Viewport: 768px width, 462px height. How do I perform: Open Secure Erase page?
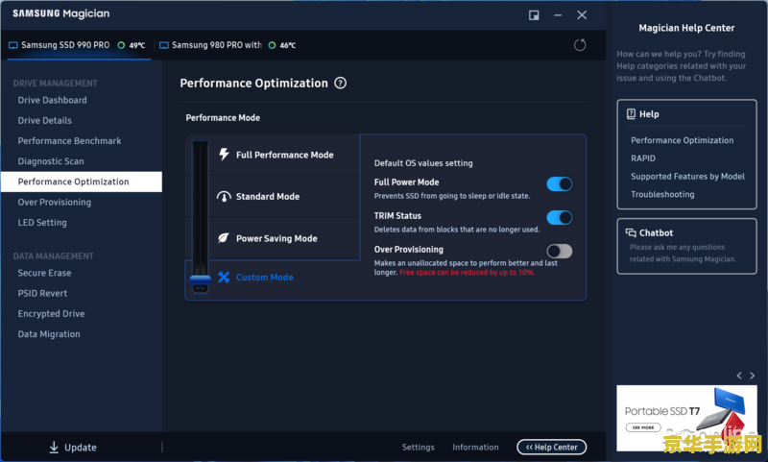coord(44,273)
